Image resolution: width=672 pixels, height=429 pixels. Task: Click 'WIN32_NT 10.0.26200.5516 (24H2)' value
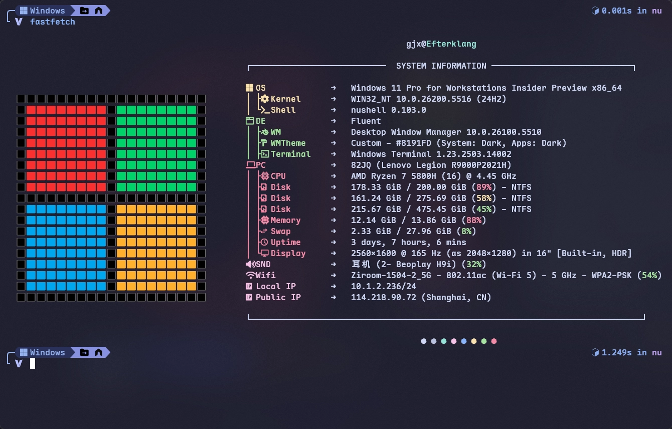click(429, 99)
